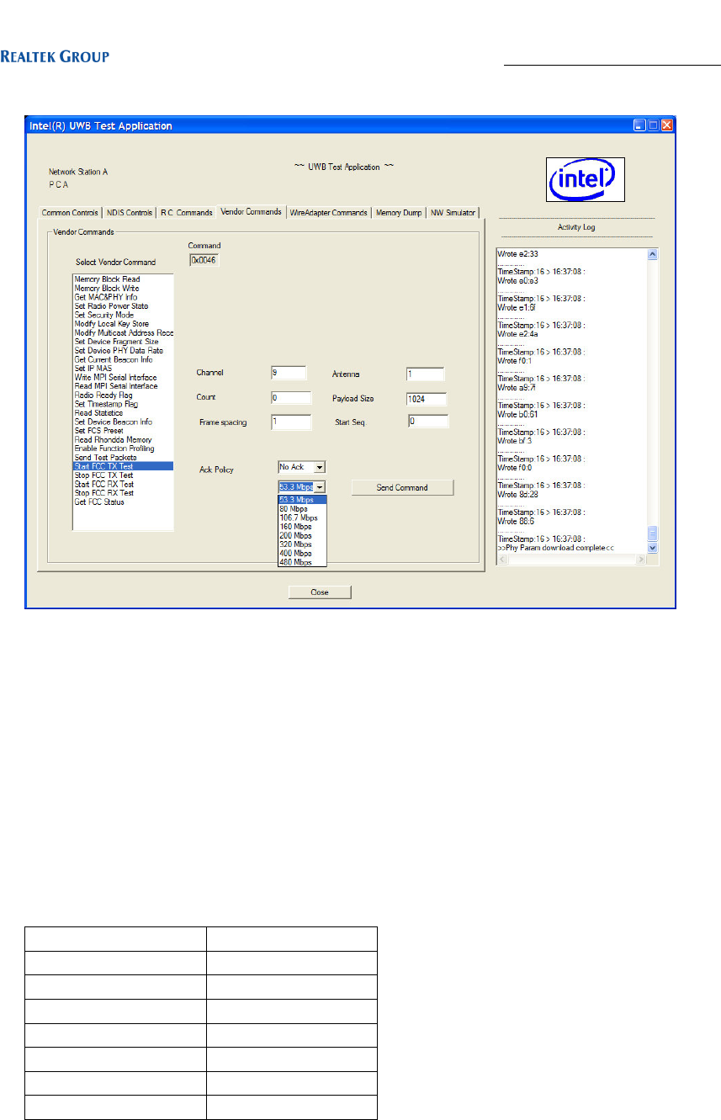
Task: Click the Activity Log scroll-down arrow
Action: 652,547
